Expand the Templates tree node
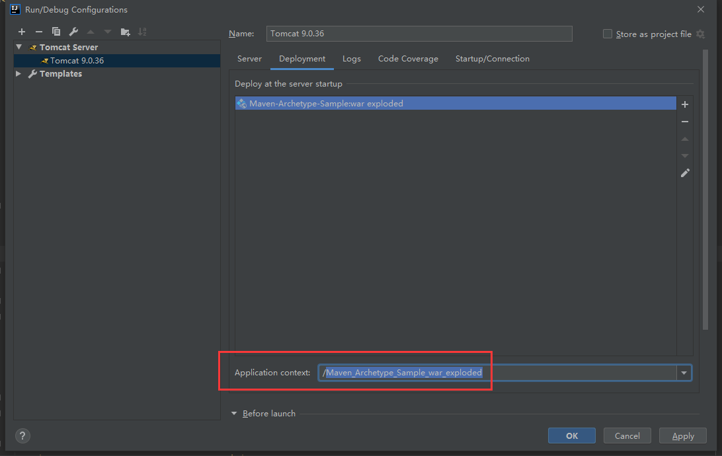Screen dimensions: 722x456 (x=19, y=74)
